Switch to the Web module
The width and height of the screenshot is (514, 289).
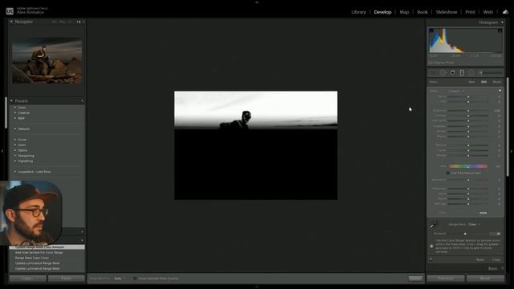(488, 12)
